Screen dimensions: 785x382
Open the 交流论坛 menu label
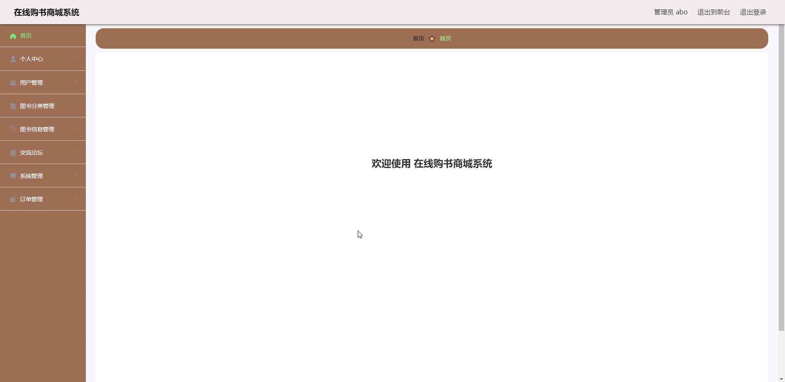(31, 153)
